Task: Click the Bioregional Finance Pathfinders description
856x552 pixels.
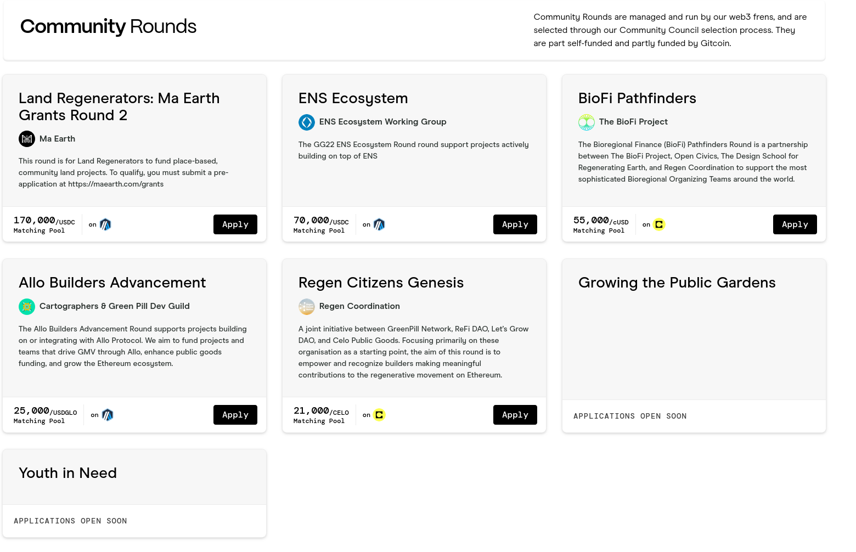Action: 692,162
